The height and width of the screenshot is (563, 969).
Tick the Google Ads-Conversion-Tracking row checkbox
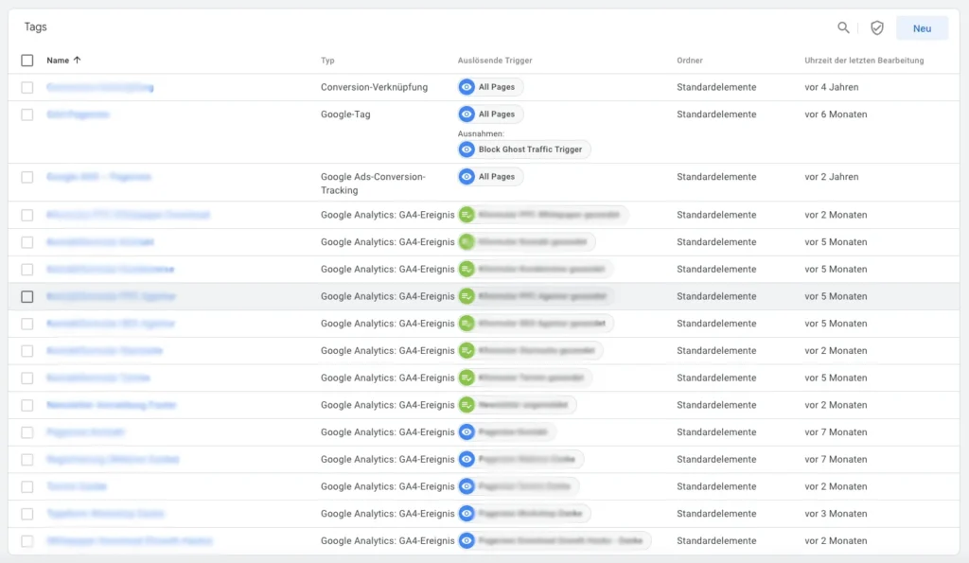pos(27,177)
